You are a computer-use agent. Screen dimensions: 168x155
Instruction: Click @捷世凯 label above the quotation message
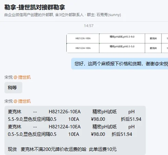pos(22,101)
